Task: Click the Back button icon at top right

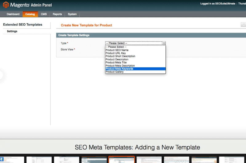Action: [244, 25]
